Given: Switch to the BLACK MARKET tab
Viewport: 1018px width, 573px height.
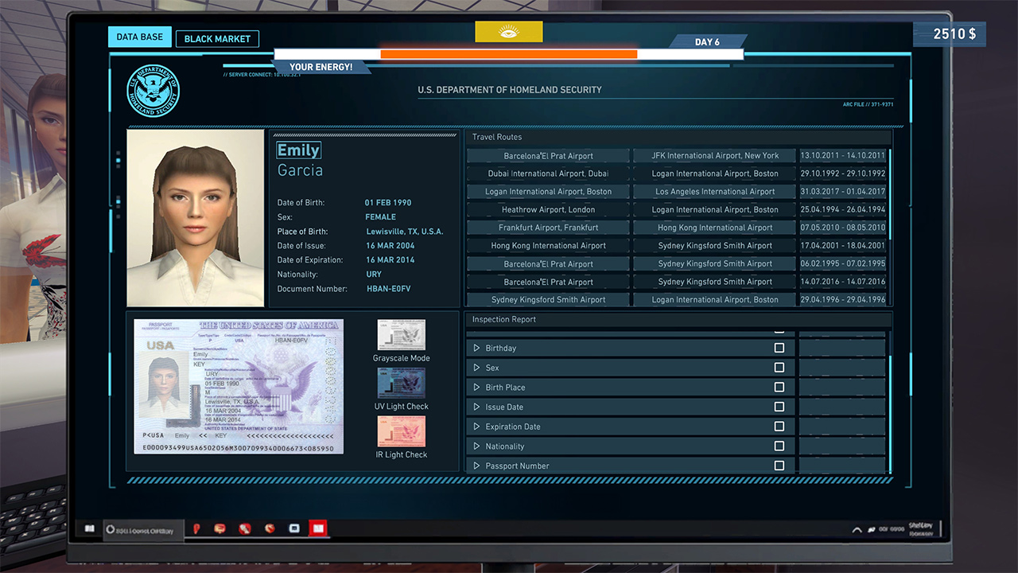Looking at the screenshot, I should 217,38.
